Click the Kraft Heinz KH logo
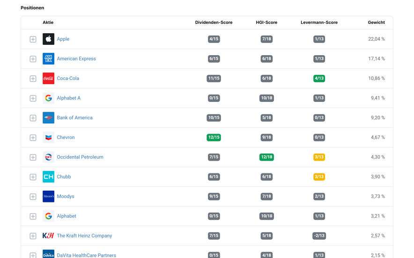Screen dimensions: 414x258 coord(48,236)
